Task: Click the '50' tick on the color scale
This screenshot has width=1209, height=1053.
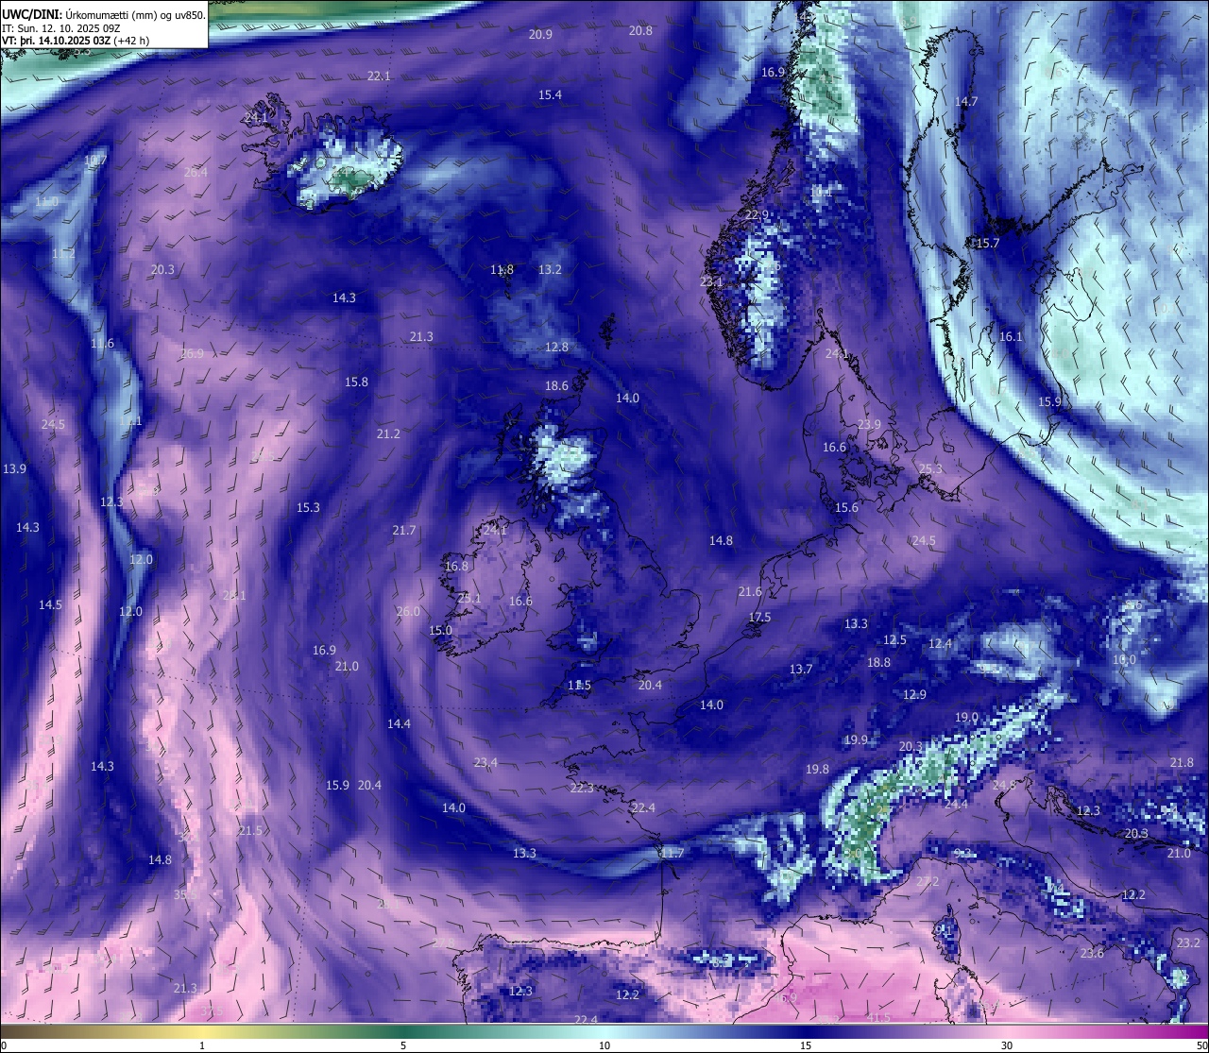Action: [1200, 1045]
